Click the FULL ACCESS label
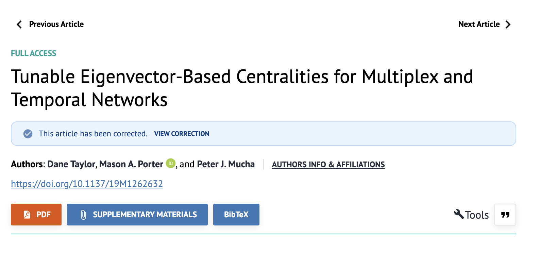 [x=33, y=53]
